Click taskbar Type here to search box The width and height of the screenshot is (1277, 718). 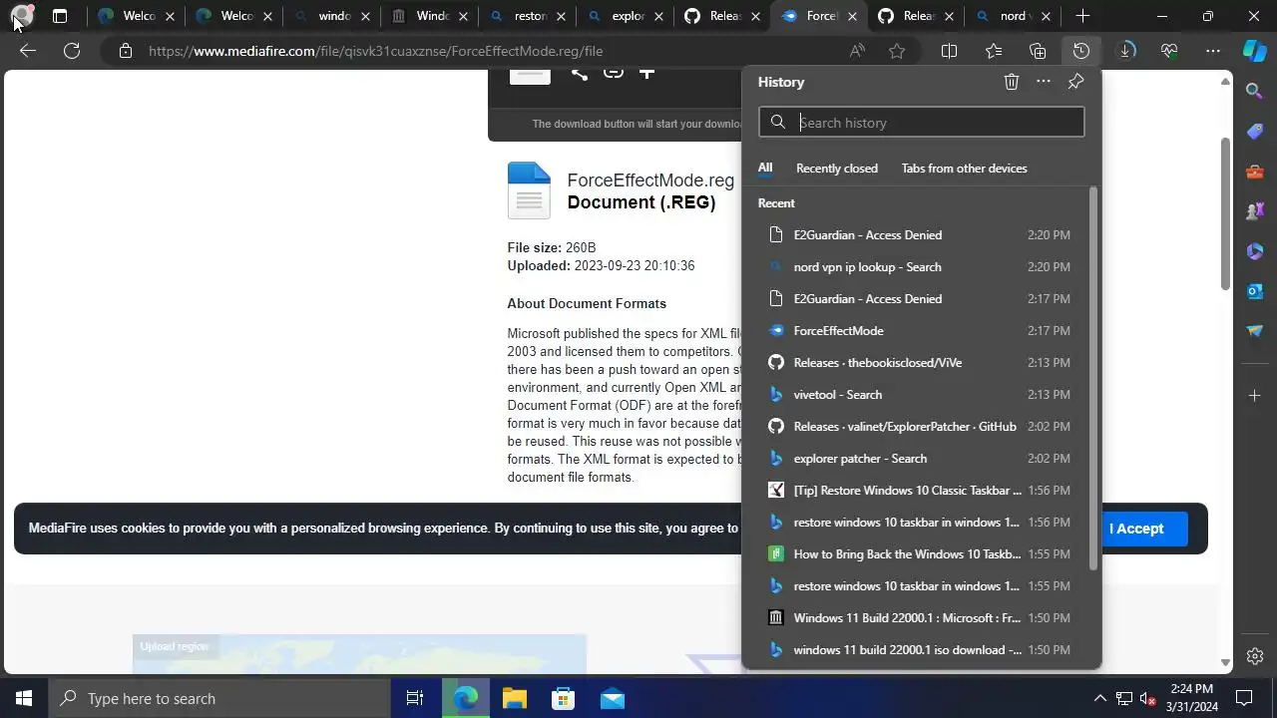point(219,698)
